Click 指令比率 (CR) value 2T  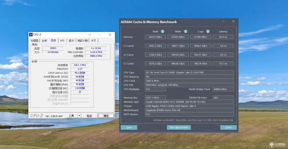(80, 92)
